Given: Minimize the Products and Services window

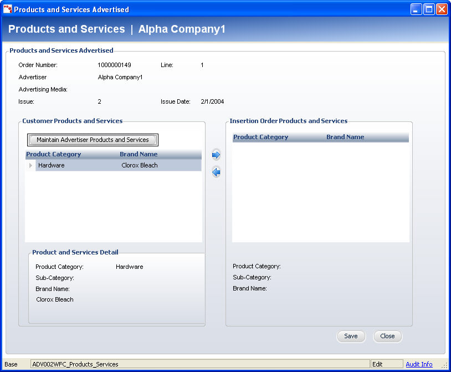Looking at the screenshot, I should click(416, 9).
